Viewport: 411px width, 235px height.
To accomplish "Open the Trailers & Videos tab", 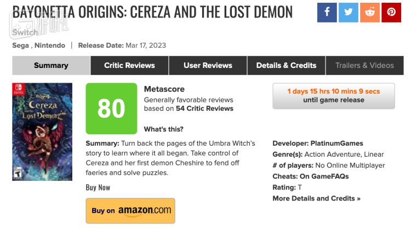I will point(364,65).
